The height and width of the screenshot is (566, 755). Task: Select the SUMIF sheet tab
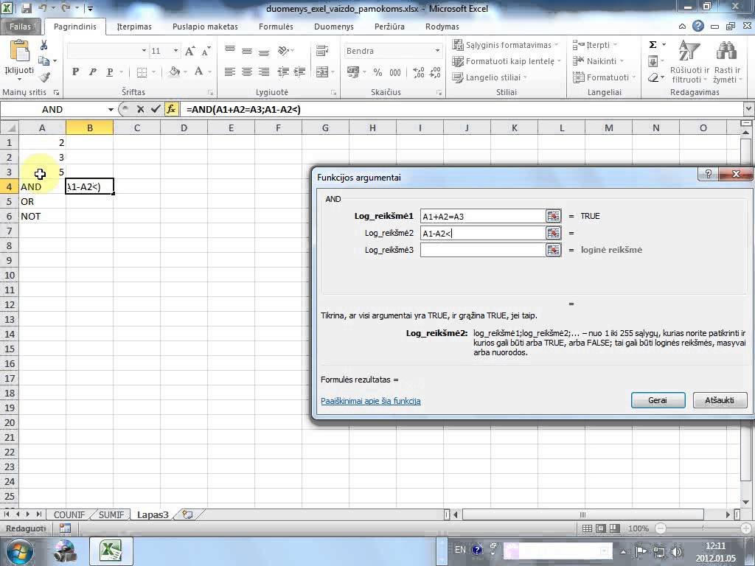[x=111, y=514]
